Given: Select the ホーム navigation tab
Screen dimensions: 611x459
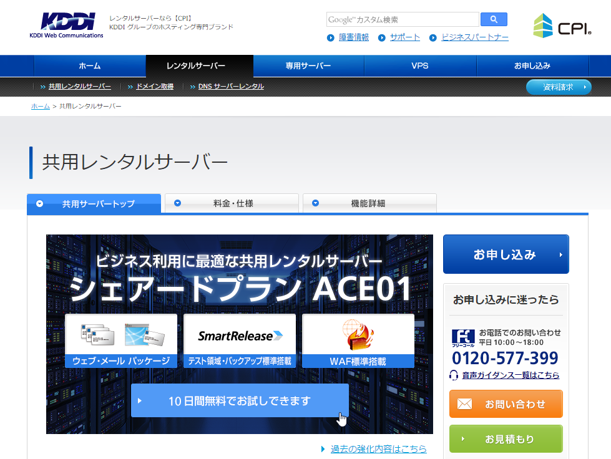Looking at the screenshot, I should point(90,65).
